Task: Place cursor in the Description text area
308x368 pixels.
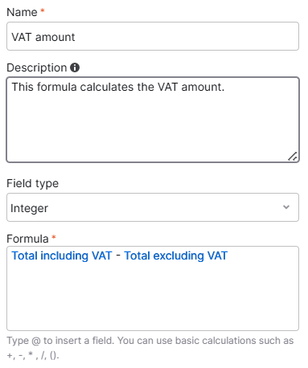Action: tap(153, 120)
